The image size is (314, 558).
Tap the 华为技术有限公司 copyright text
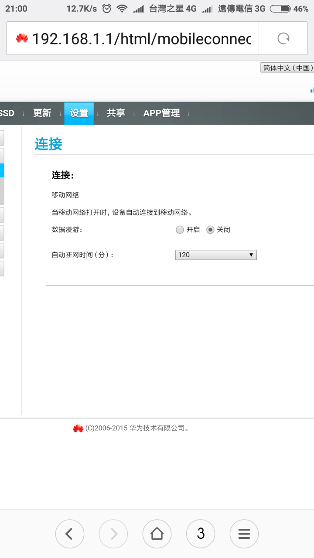[x=137, y=429]
